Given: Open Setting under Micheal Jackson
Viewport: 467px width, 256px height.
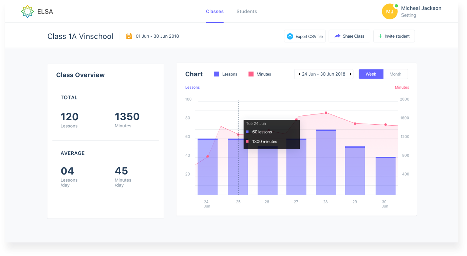Looking at the screenshot, I should 408,15.
